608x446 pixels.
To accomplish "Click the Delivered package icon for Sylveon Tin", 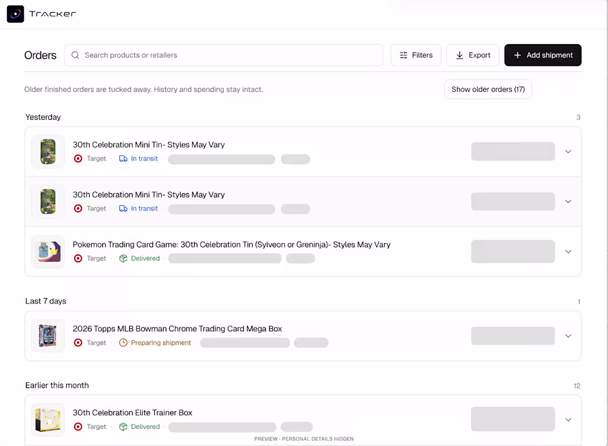I will pos(123,258).
